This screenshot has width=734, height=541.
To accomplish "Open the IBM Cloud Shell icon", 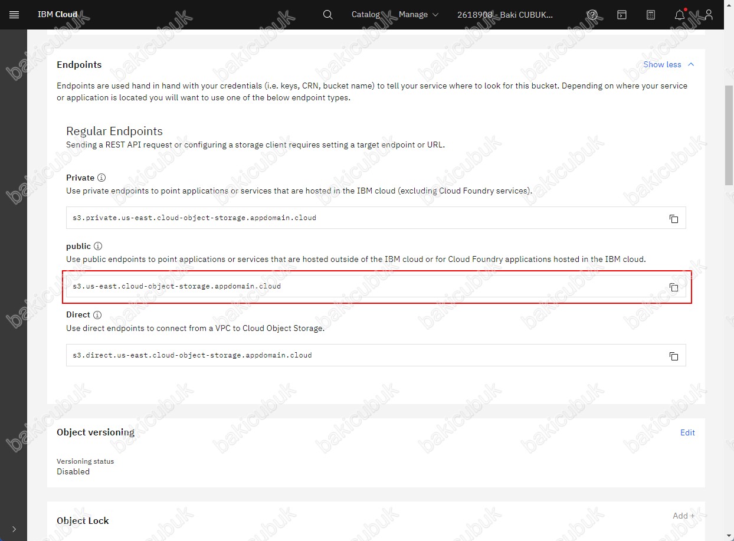I will click(622, 15).
